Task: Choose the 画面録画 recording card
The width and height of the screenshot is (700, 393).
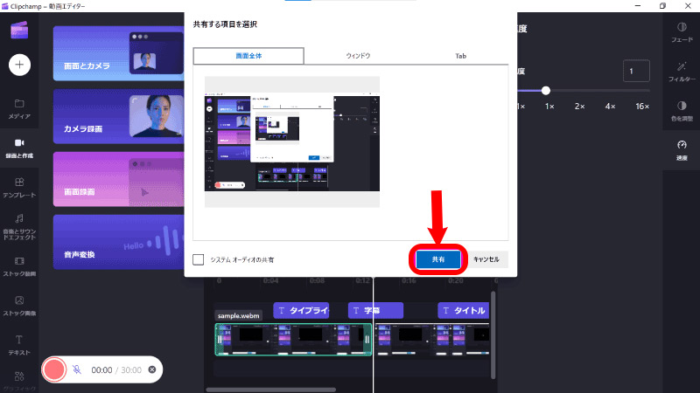Action: (x=118, y=179)
